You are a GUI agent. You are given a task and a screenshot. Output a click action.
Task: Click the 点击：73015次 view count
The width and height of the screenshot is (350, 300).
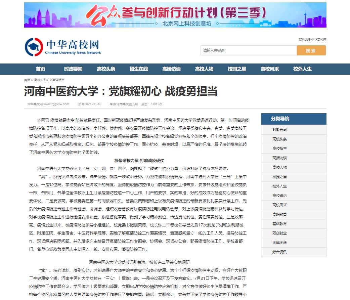(152, 104)
